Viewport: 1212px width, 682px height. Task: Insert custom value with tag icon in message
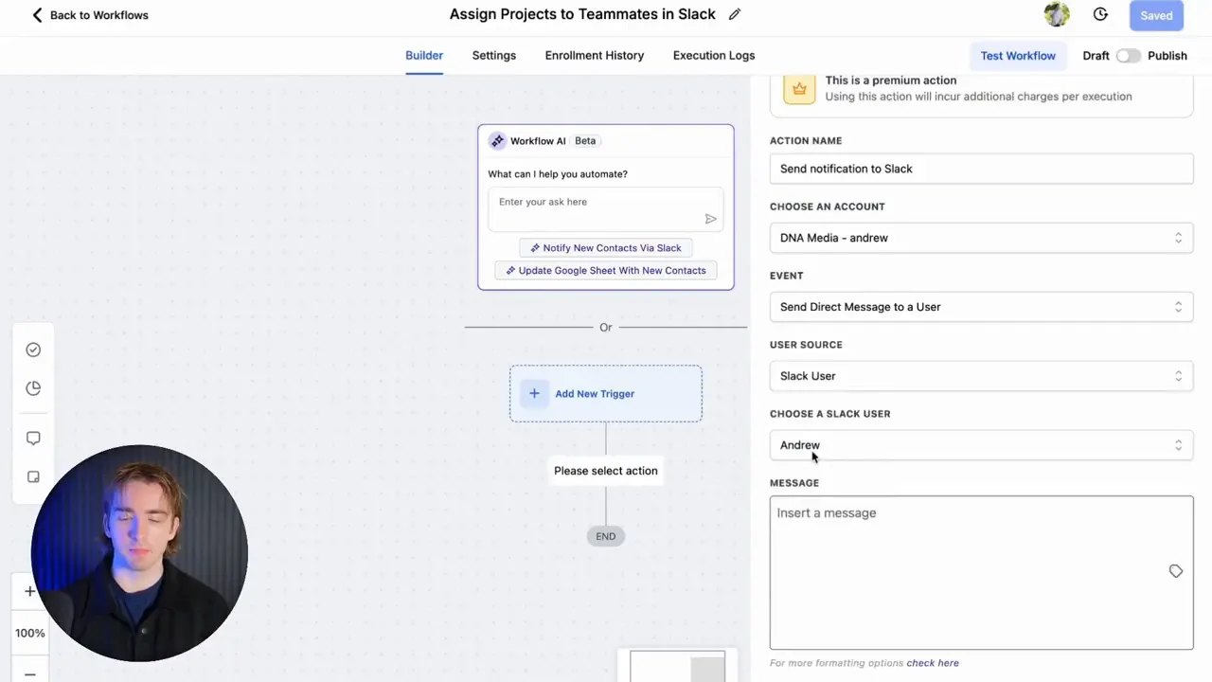pos(1176,571)
